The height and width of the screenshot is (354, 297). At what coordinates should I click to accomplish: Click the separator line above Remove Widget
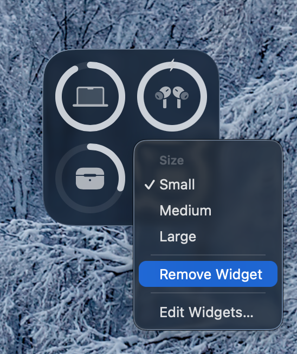coord(208,255)
